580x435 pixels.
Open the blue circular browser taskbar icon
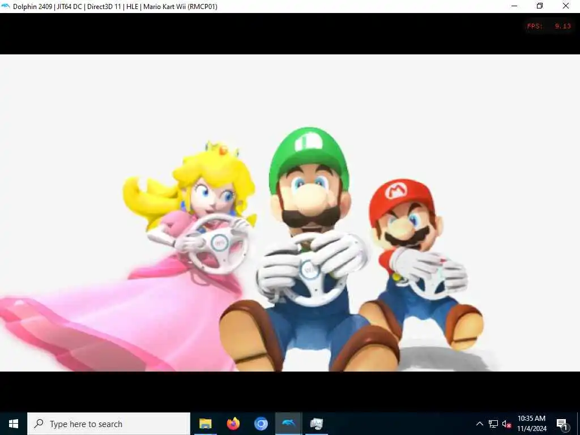point(261,424)
